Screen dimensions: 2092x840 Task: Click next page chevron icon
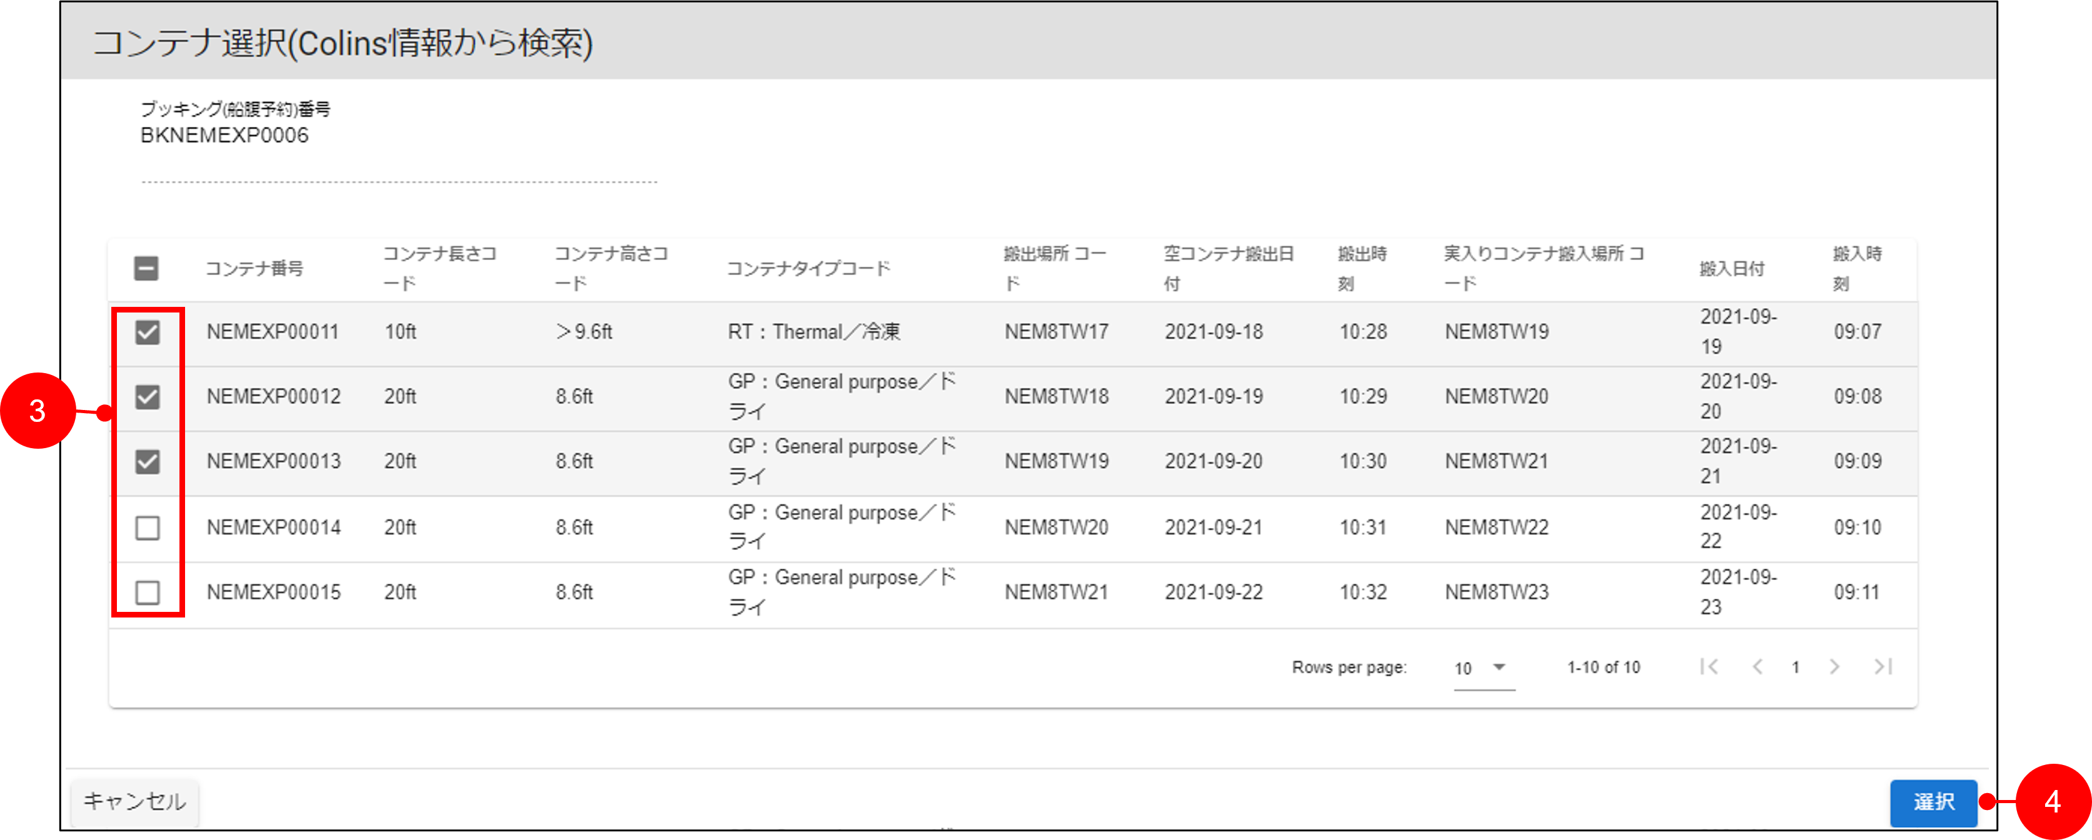pos(1834,666)
